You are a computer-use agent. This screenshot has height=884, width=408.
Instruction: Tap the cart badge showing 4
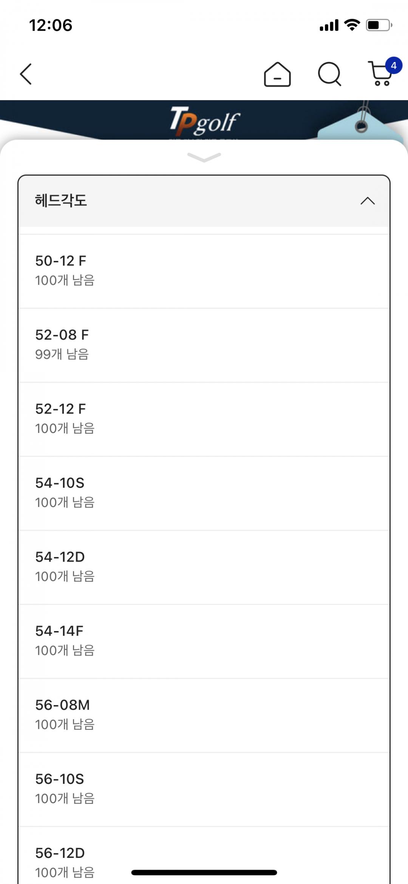coord(394,66)
